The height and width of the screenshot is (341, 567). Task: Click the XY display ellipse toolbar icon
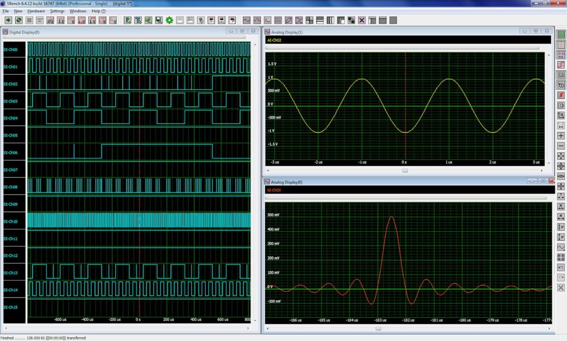point(288,20)
